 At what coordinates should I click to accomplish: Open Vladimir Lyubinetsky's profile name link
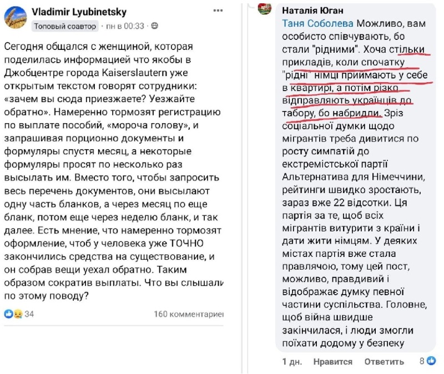click(79, 11)
